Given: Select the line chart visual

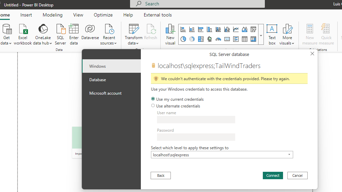Looking at the screenshot, I should 236,29.
